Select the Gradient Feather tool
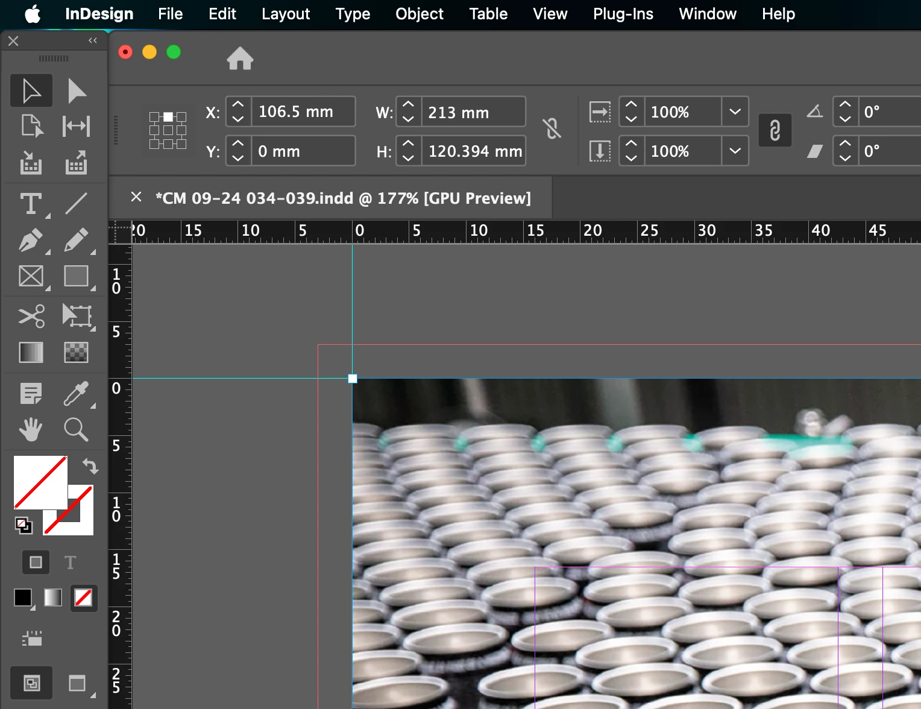The width and height of the screenshot is (921, 709). pyautogui.click(x=77, y=352)
